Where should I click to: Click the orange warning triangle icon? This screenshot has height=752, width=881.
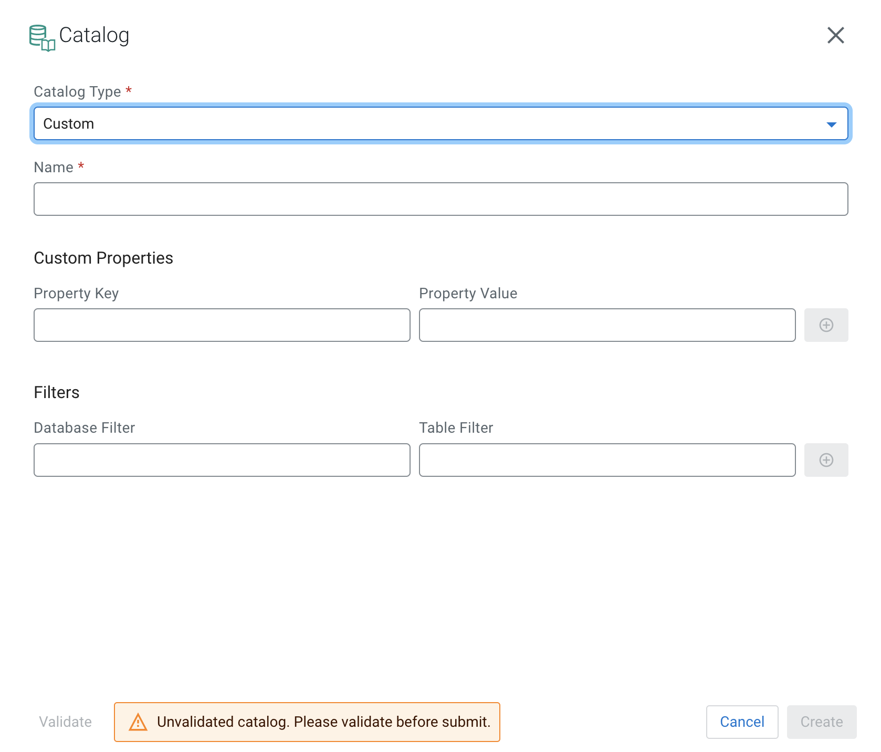(x=138, y=722)
